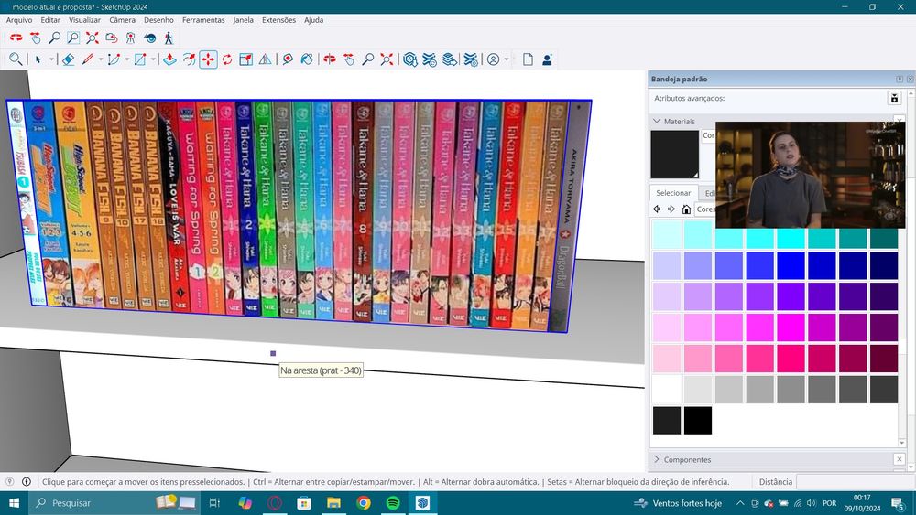The image size is (916, 515).
Task: Select the Look Around eye tool
Action: 150,38
